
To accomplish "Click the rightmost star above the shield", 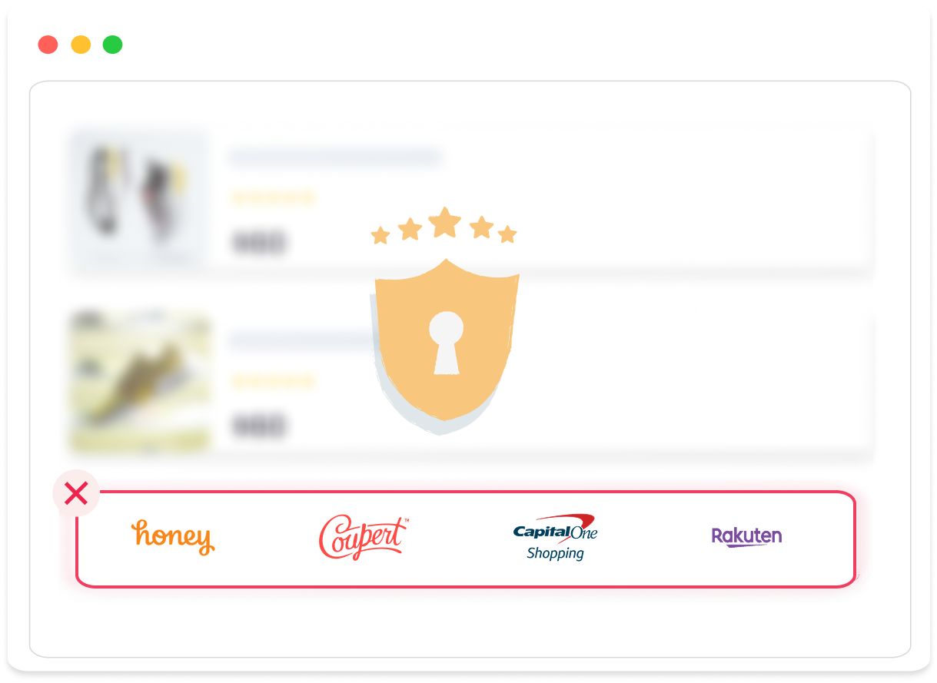I will 507,234.
